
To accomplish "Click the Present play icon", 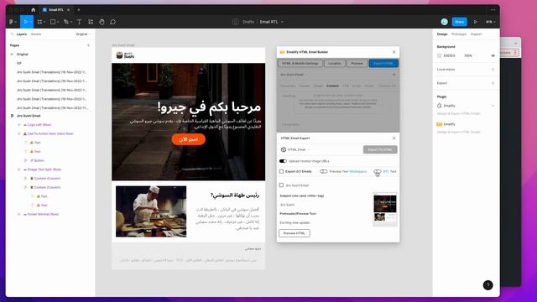I will click(x=476, y=22).
